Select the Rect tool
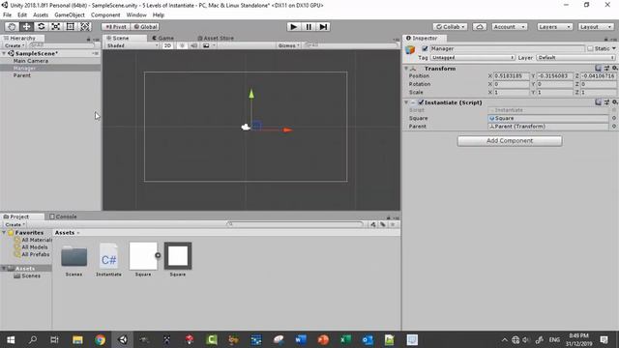The height and width of the screenshot is (348, 619). tap(71, 26)
